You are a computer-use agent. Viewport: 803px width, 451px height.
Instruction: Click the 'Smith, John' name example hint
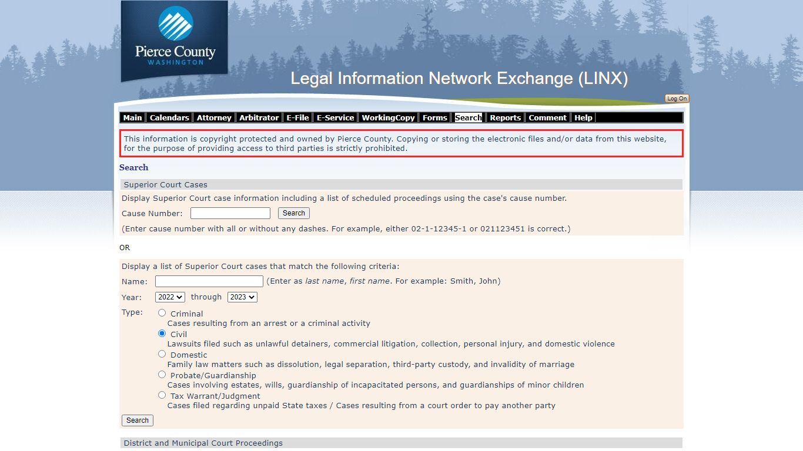383,281
